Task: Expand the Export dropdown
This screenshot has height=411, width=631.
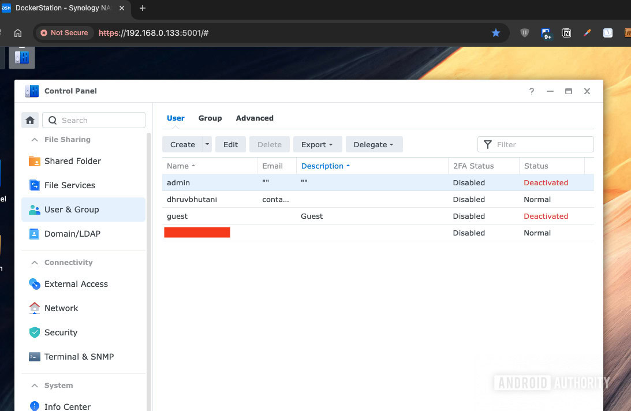Action: (317, 144)
